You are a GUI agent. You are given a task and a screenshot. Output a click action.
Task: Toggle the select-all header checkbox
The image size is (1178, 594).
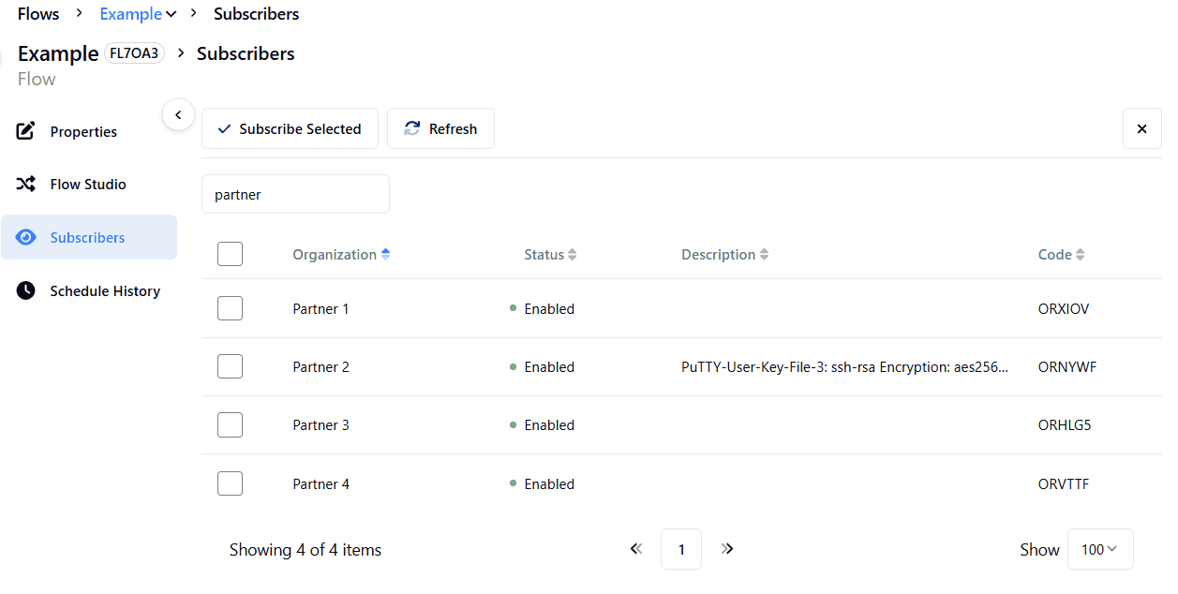point(231,254)
